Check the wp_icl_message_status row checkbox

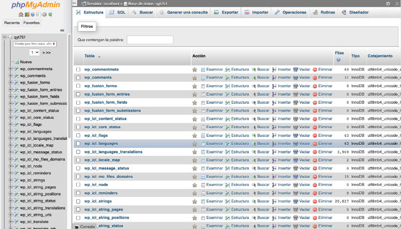tap(78, 168)
